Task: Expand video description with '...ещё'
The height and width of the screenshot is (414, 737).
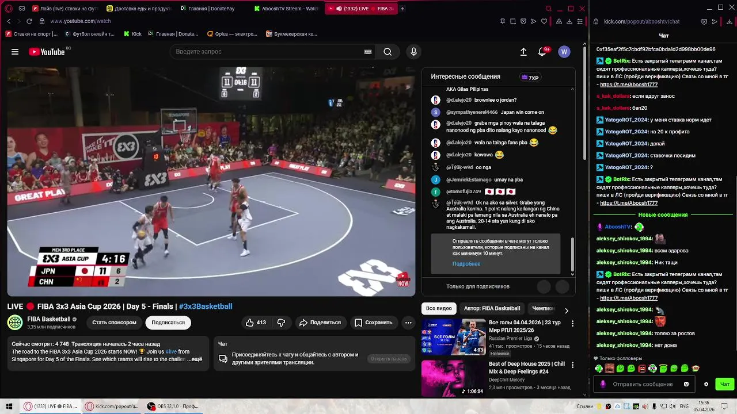Action: pos(195,359)
